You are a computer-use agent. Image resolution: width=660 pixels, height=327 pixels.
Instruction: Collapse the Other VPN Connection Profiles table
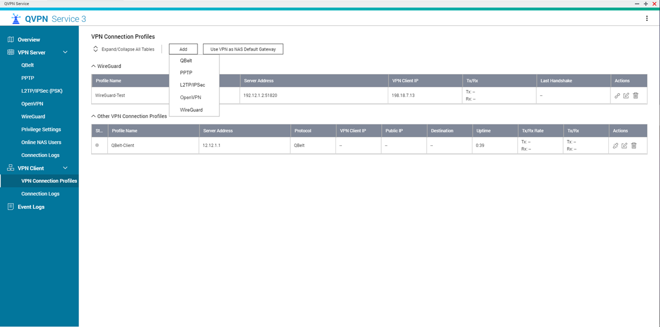(x=94, y=116)
